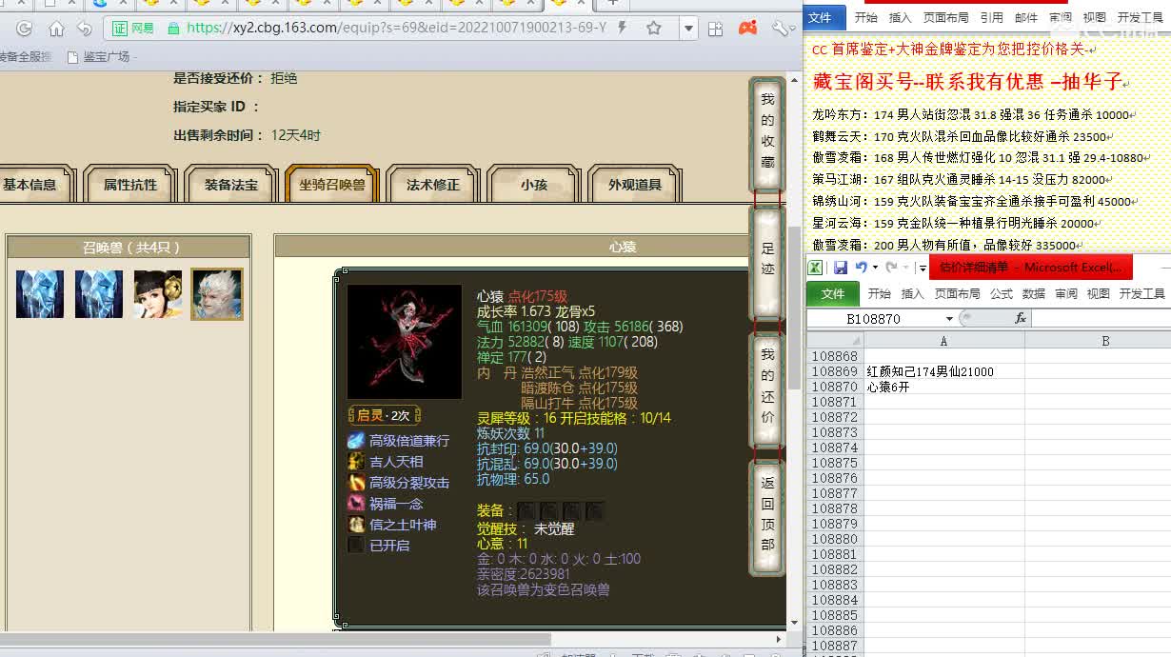Screen dimensions: 1171x657
Task: Click the lightning speed-mode icon in the address bar
Action: click(622, 29)
